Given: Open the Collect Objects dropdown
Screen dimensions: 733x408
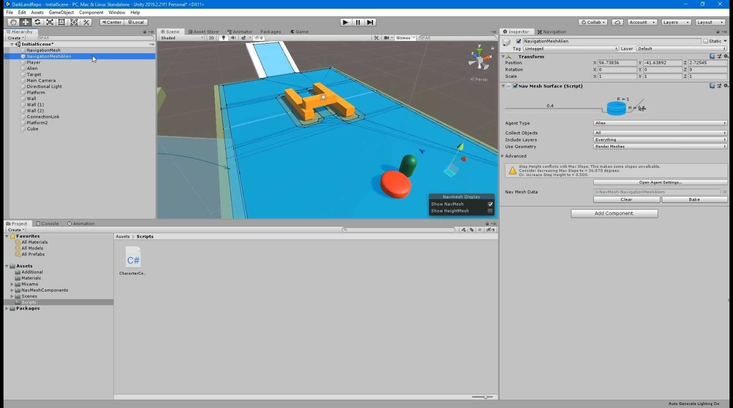Looking at the screenshot, I should pyautogui.click(x=660, y=133).
